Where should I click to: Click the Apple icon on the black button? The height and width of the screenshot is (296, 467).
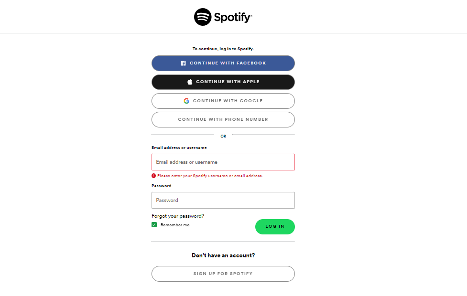(x=190, y=81)
